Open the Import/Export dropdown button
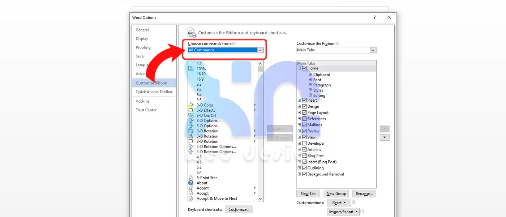Viewport: 506px width, 217px height. click(343, 212)
